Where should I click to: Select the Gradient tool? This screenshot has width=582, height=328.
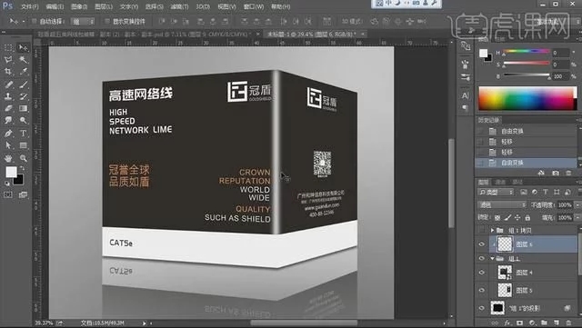coord(23,108)
